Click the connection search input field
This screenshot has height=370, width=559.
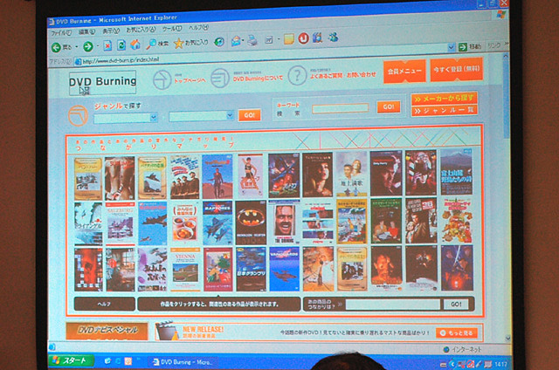coord(392,305)
